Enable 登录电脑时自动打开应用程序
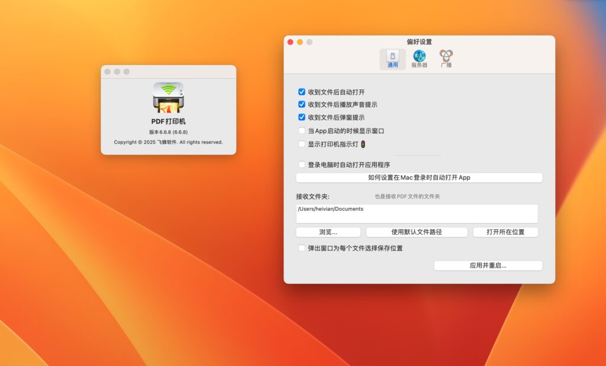Image resolution: width=606 pixels, height=366 pixels. point(301,165)
